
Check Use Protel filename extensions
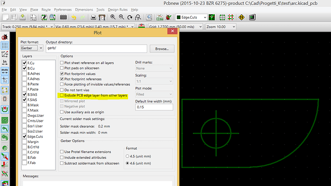click(x=61, y=152)
